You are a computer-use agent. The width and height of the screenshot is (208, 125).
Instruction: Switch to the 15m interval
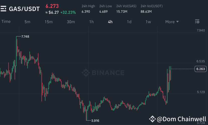pos(48,22)
